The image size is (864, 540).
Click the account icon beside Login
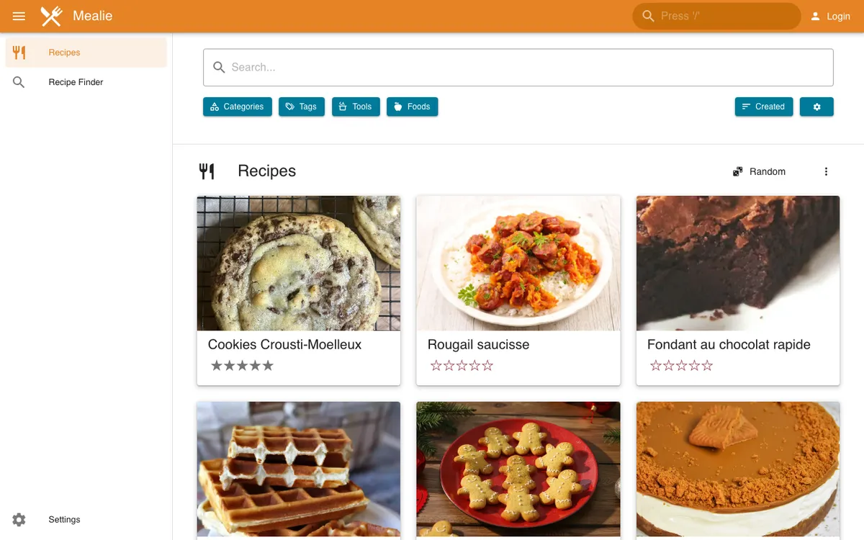815,16
